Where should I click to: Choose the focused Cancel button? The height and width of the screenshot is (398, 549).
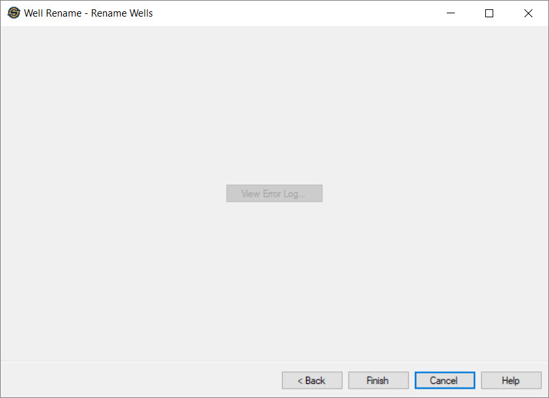444,381
